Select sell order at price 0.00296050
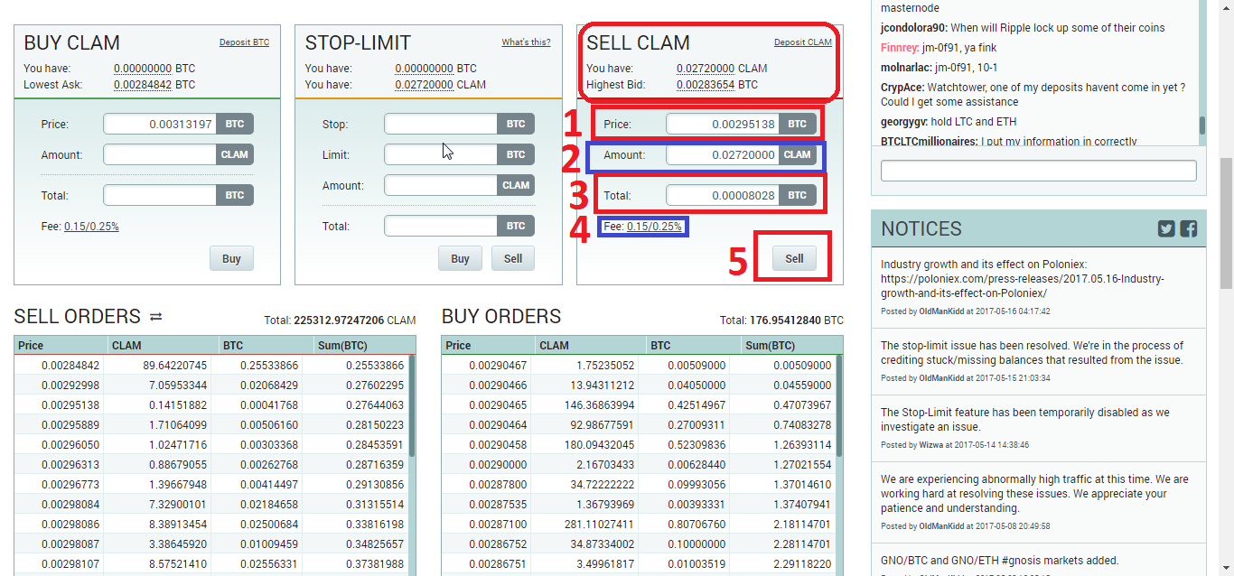 [x=212, y=445]
